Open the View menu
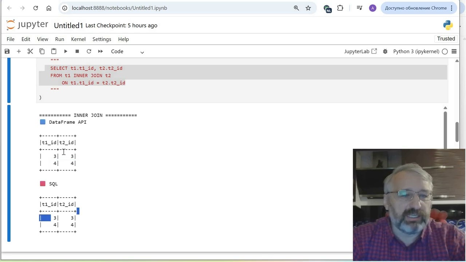Screen dimensions: 466x262 (43, 39)
